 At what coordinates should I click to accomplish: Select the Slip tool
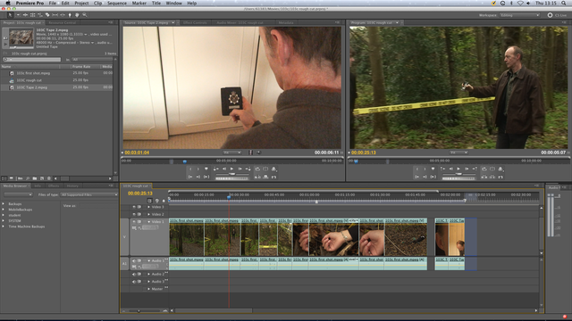[55, 15]
